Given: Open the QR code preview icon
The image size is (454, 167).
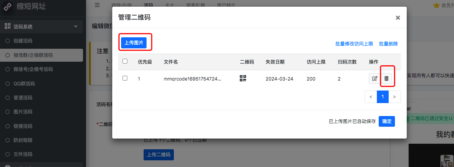Looking at the screenshot, I should (x=243, y=78).
